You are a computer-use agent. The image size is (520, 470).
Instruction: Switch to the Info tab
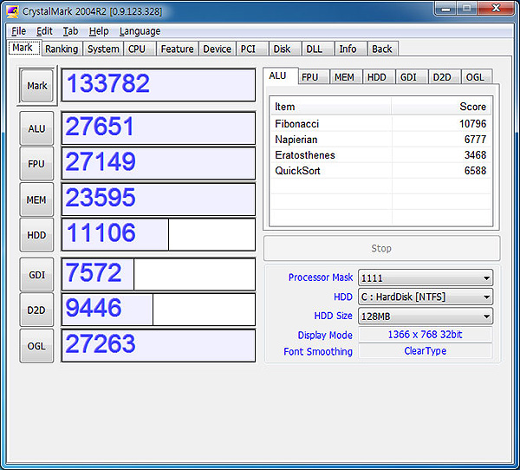350,49
